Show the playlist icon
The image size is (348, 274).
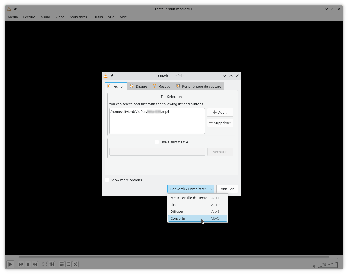click(x=62, y=264)
